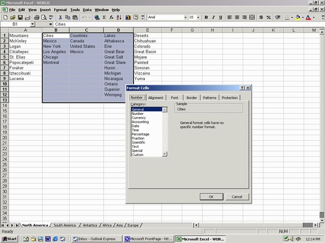This screenshot has height=243, width=325.
Task: Toggle Italic formatting
Action: pos(213,17)
